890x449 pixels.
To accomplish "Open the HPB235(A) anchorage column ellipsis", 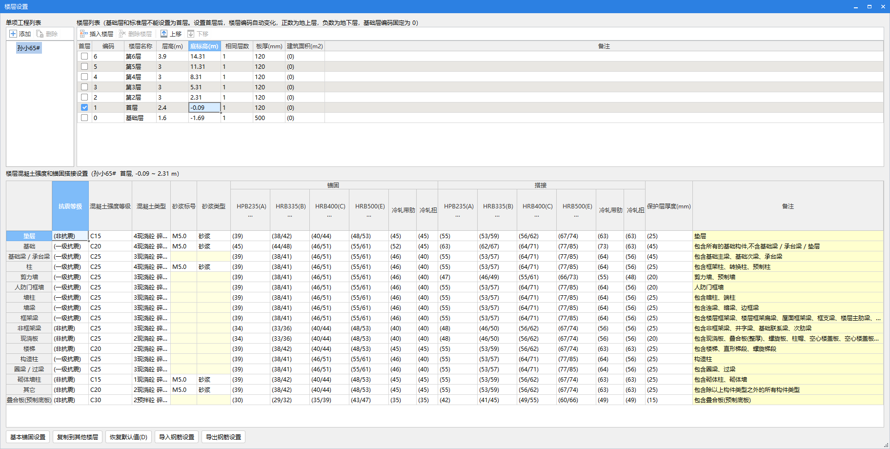I will [x=250, y=216].
